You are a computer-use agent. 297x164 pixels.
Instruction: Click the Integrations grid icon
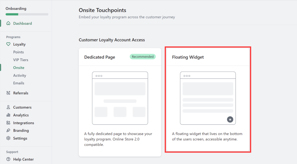point(8,123)
